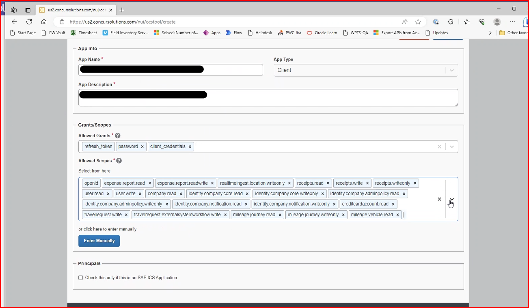Open the Allowed Scopes dropdown arrow
This screenshot has height=308, width=529.
(x=451, y=199)
